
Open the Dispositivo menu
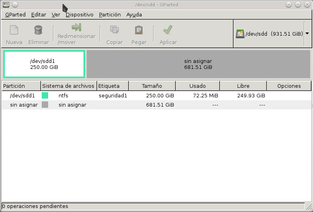(79, 15)
